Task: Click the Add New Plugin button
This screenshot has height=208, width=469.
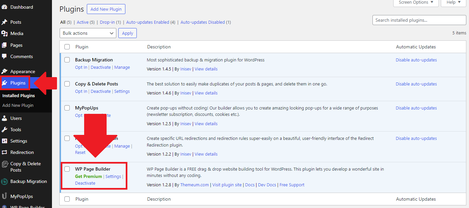Action: 106,9
